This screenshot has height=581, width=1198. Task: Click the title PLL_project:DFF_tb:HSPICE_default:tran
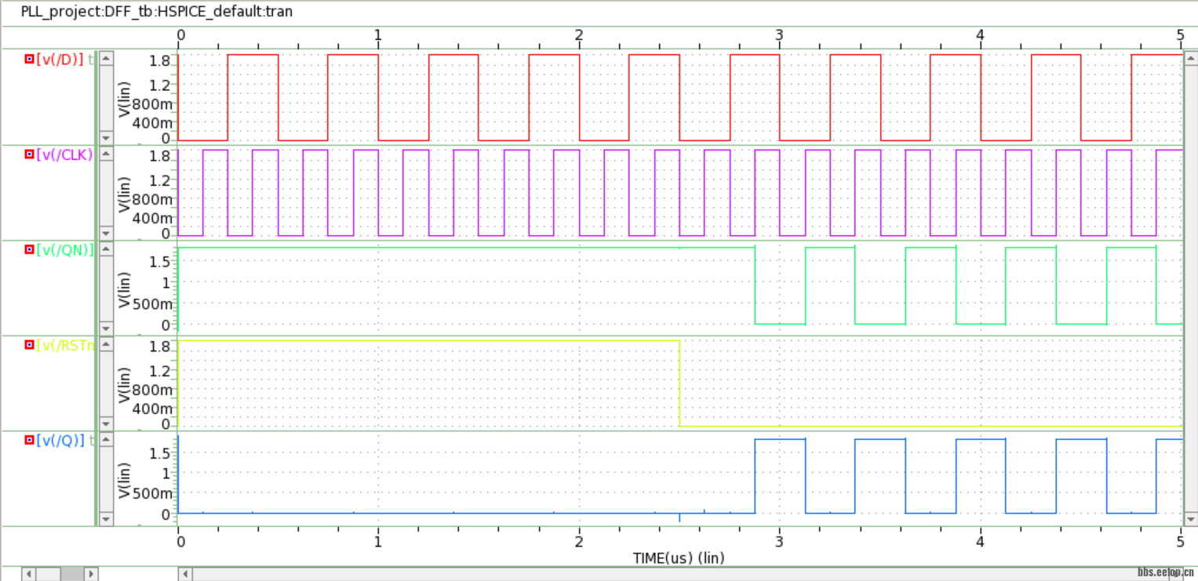tap(157, 13)
